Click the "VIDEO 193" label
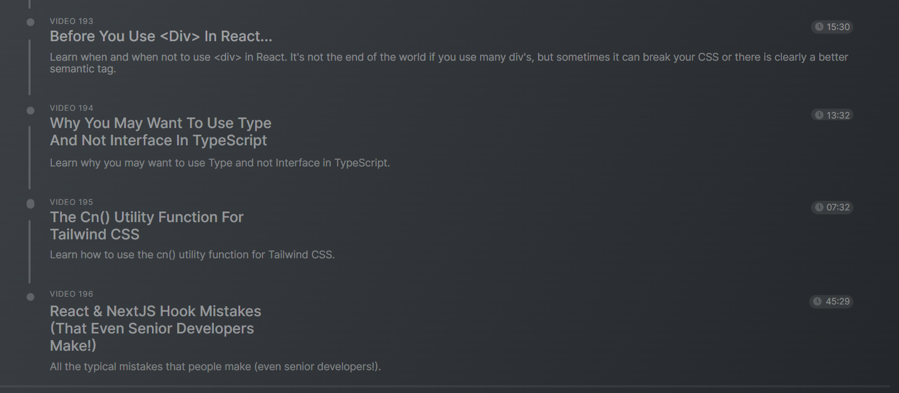This screenshot has width=899, height=393. click(x=71, y=21)
